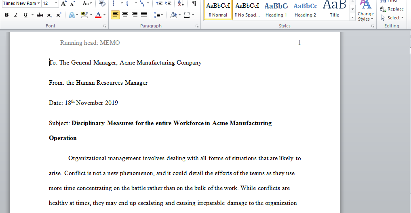Open the Change Case (Aa) menu
This screenshot has height=213, width=411.
pyautogui.click(x=87, y=3)
